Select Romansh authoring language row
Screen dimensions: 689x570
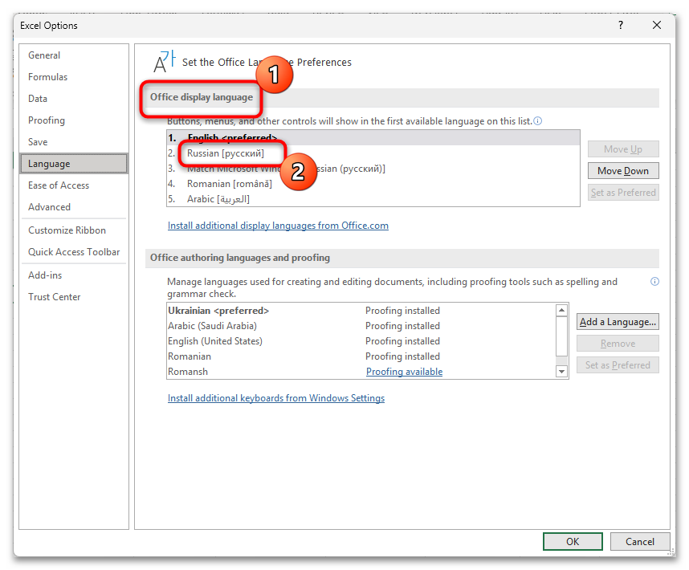pos(361,372)
